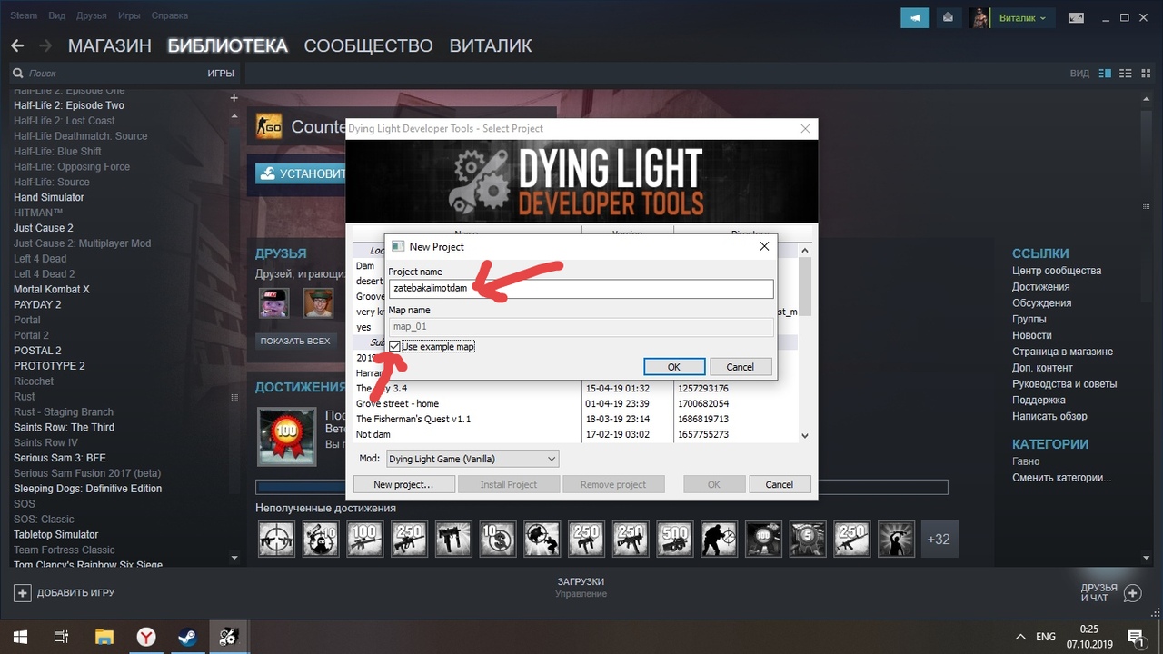Go back with the Steam back arrow
The width and height of the screenshot is (1163, 654).
(18, 45)
